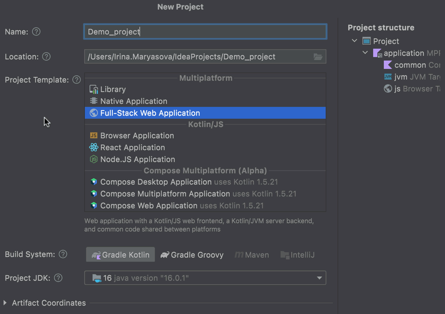445x314 pixels.
Task: Click the Project JDK help icon
Action: [58, 278]
